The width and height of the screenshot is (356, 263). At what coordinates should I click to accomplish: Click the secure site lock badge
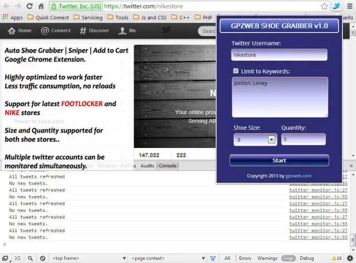pyautogui.click(x=76, y=6)
